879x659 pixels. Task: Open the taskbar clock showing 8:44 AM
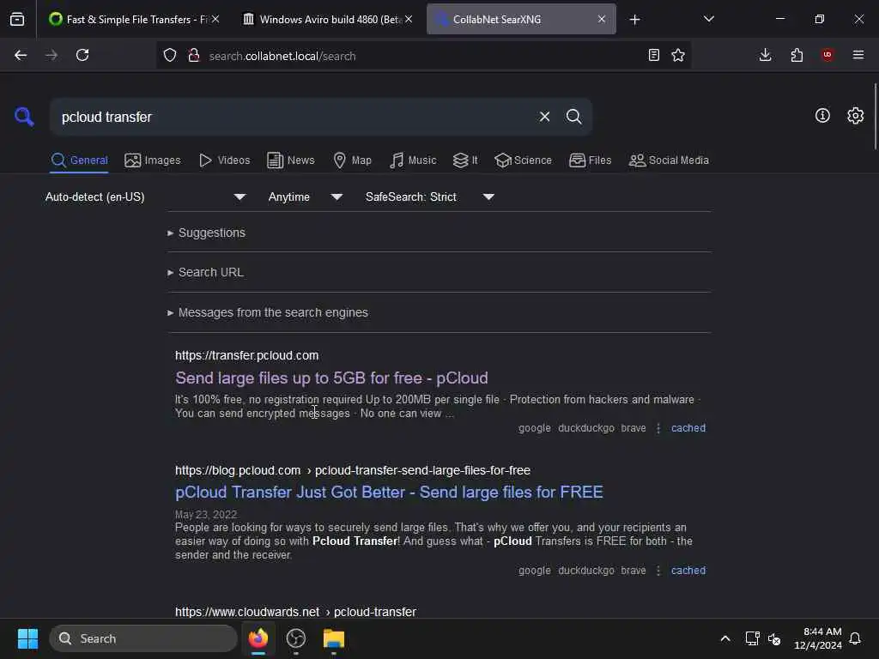pyautogui.click(x=818, y=638)
